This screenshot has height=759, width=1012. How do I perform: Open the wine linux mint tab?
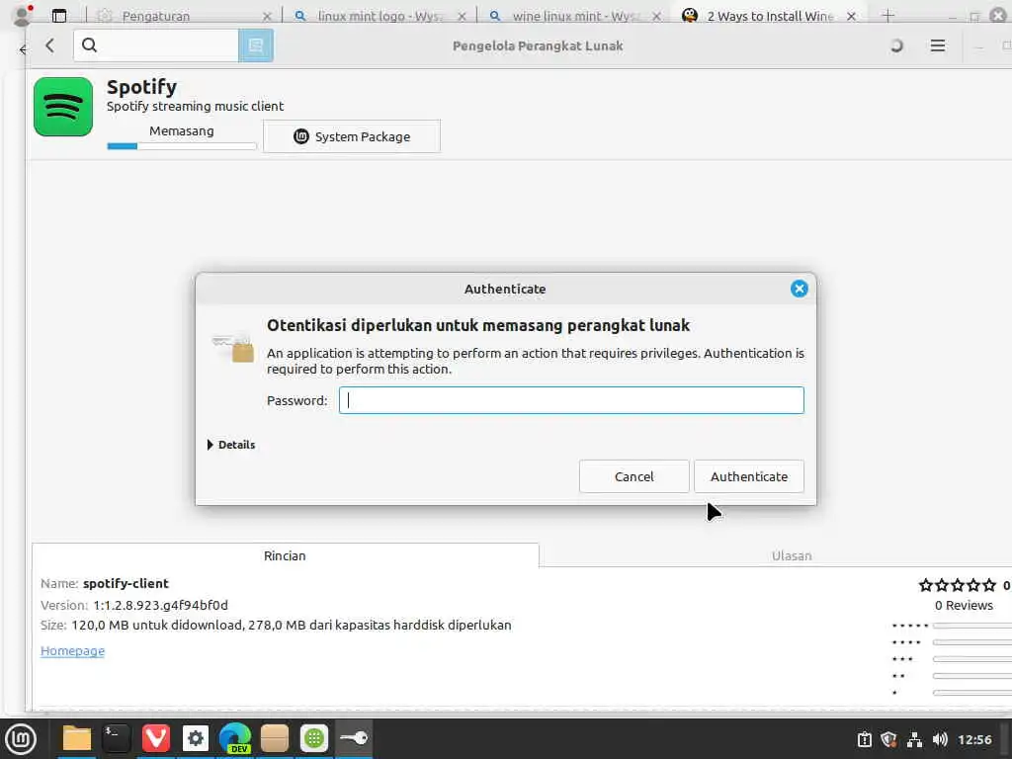[576, 16]
